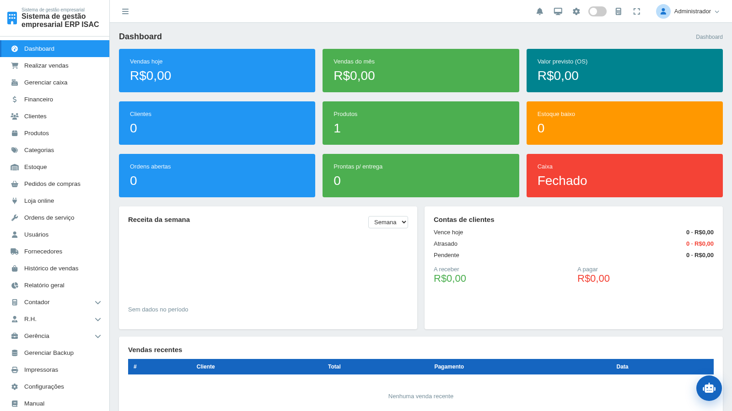Open Realizar vendas in the sidebar
This screenshot has width=732, height=411.
pyautogui.click(x=55, y=65)
